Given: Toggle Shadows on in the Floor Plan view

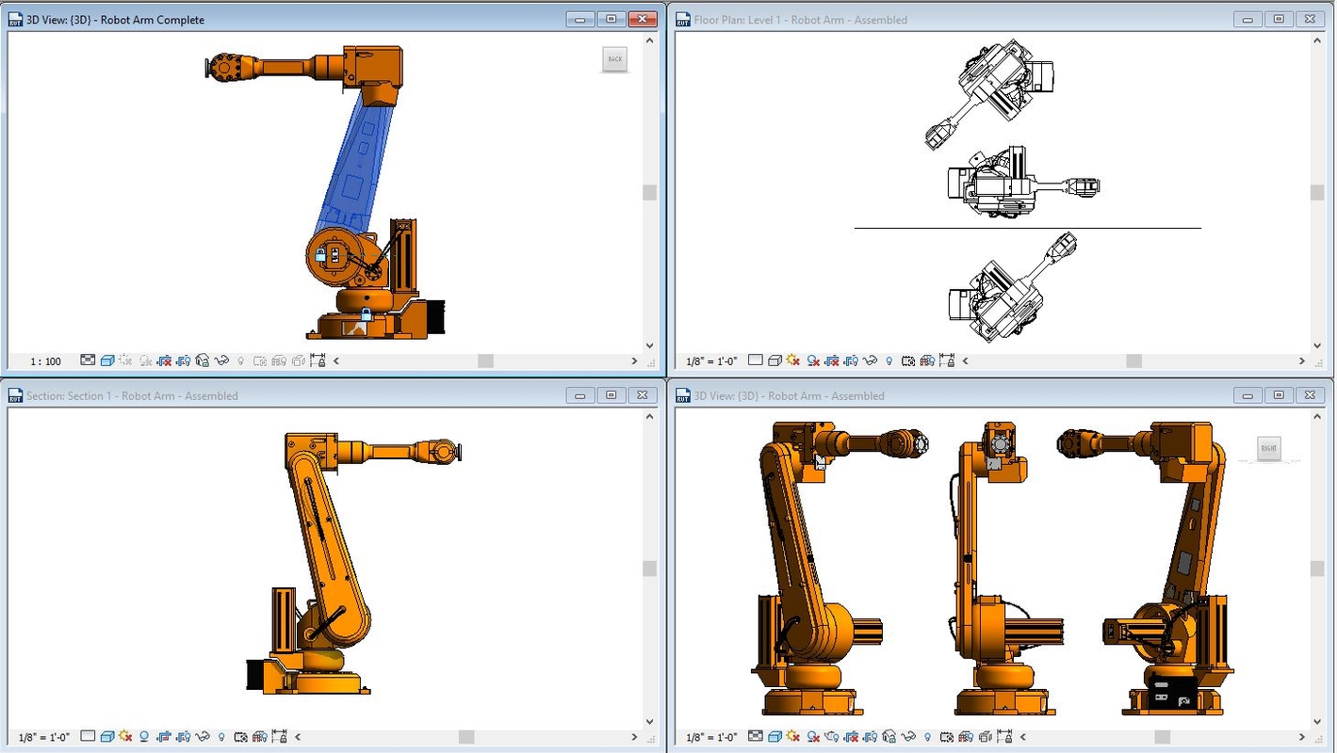Looking at the screenshot, I should pyautogui.click(x=814, y=361).
